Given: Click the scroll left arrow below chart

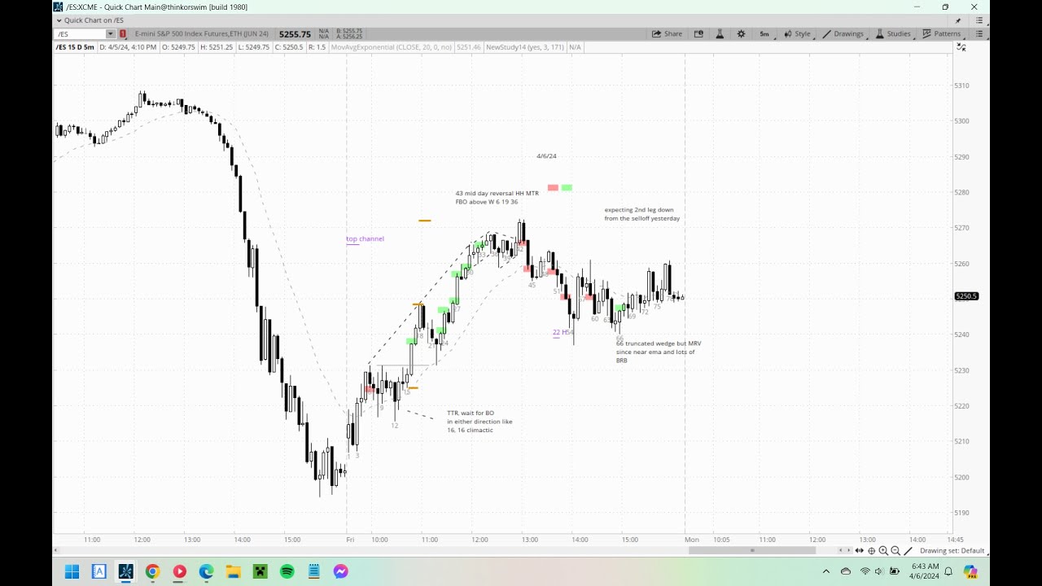Looking at the screenshot, I should click(841, 551).
